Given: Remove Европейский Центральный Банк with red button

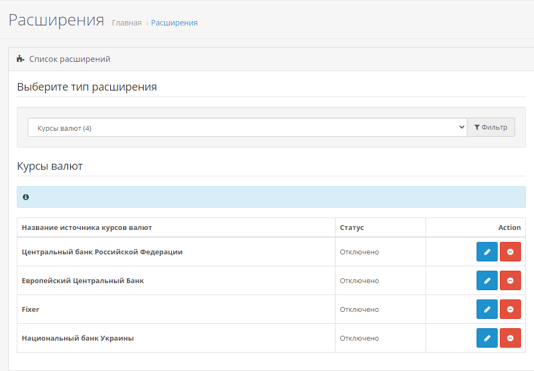Looking at the screenshot, I should (x=510, y=280).
